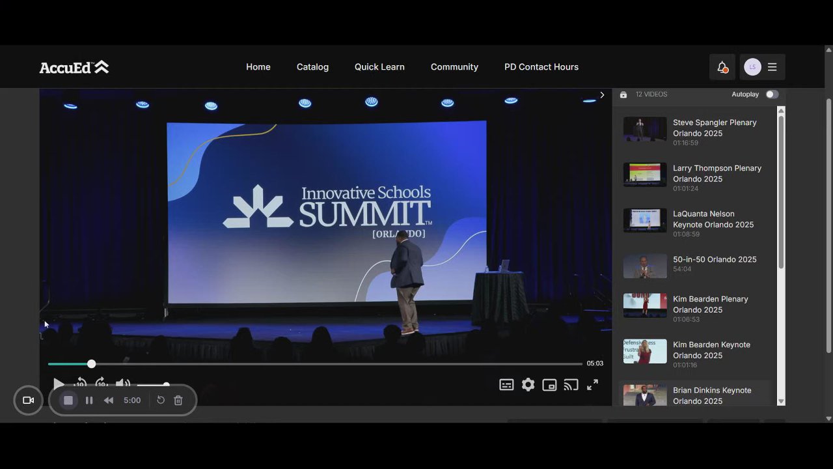
Task: Click the 12 VIDEOS label
Action: [x=651, y=94]
